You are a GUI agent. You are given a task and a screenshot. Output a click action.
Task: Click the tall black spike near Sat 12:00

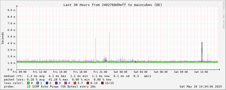point(202,52)
